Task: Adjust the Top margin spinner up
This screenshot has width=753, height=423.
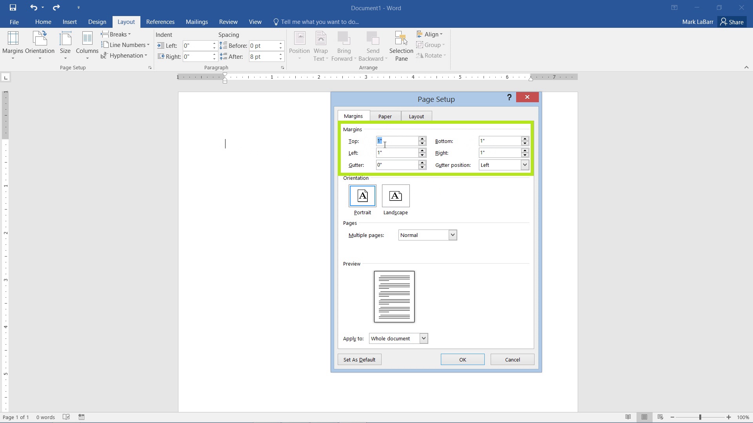Action: 422,138
